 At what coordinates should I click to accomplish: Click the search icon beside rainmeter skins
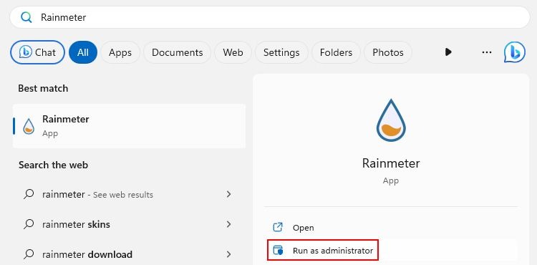(x=29, y=224)
